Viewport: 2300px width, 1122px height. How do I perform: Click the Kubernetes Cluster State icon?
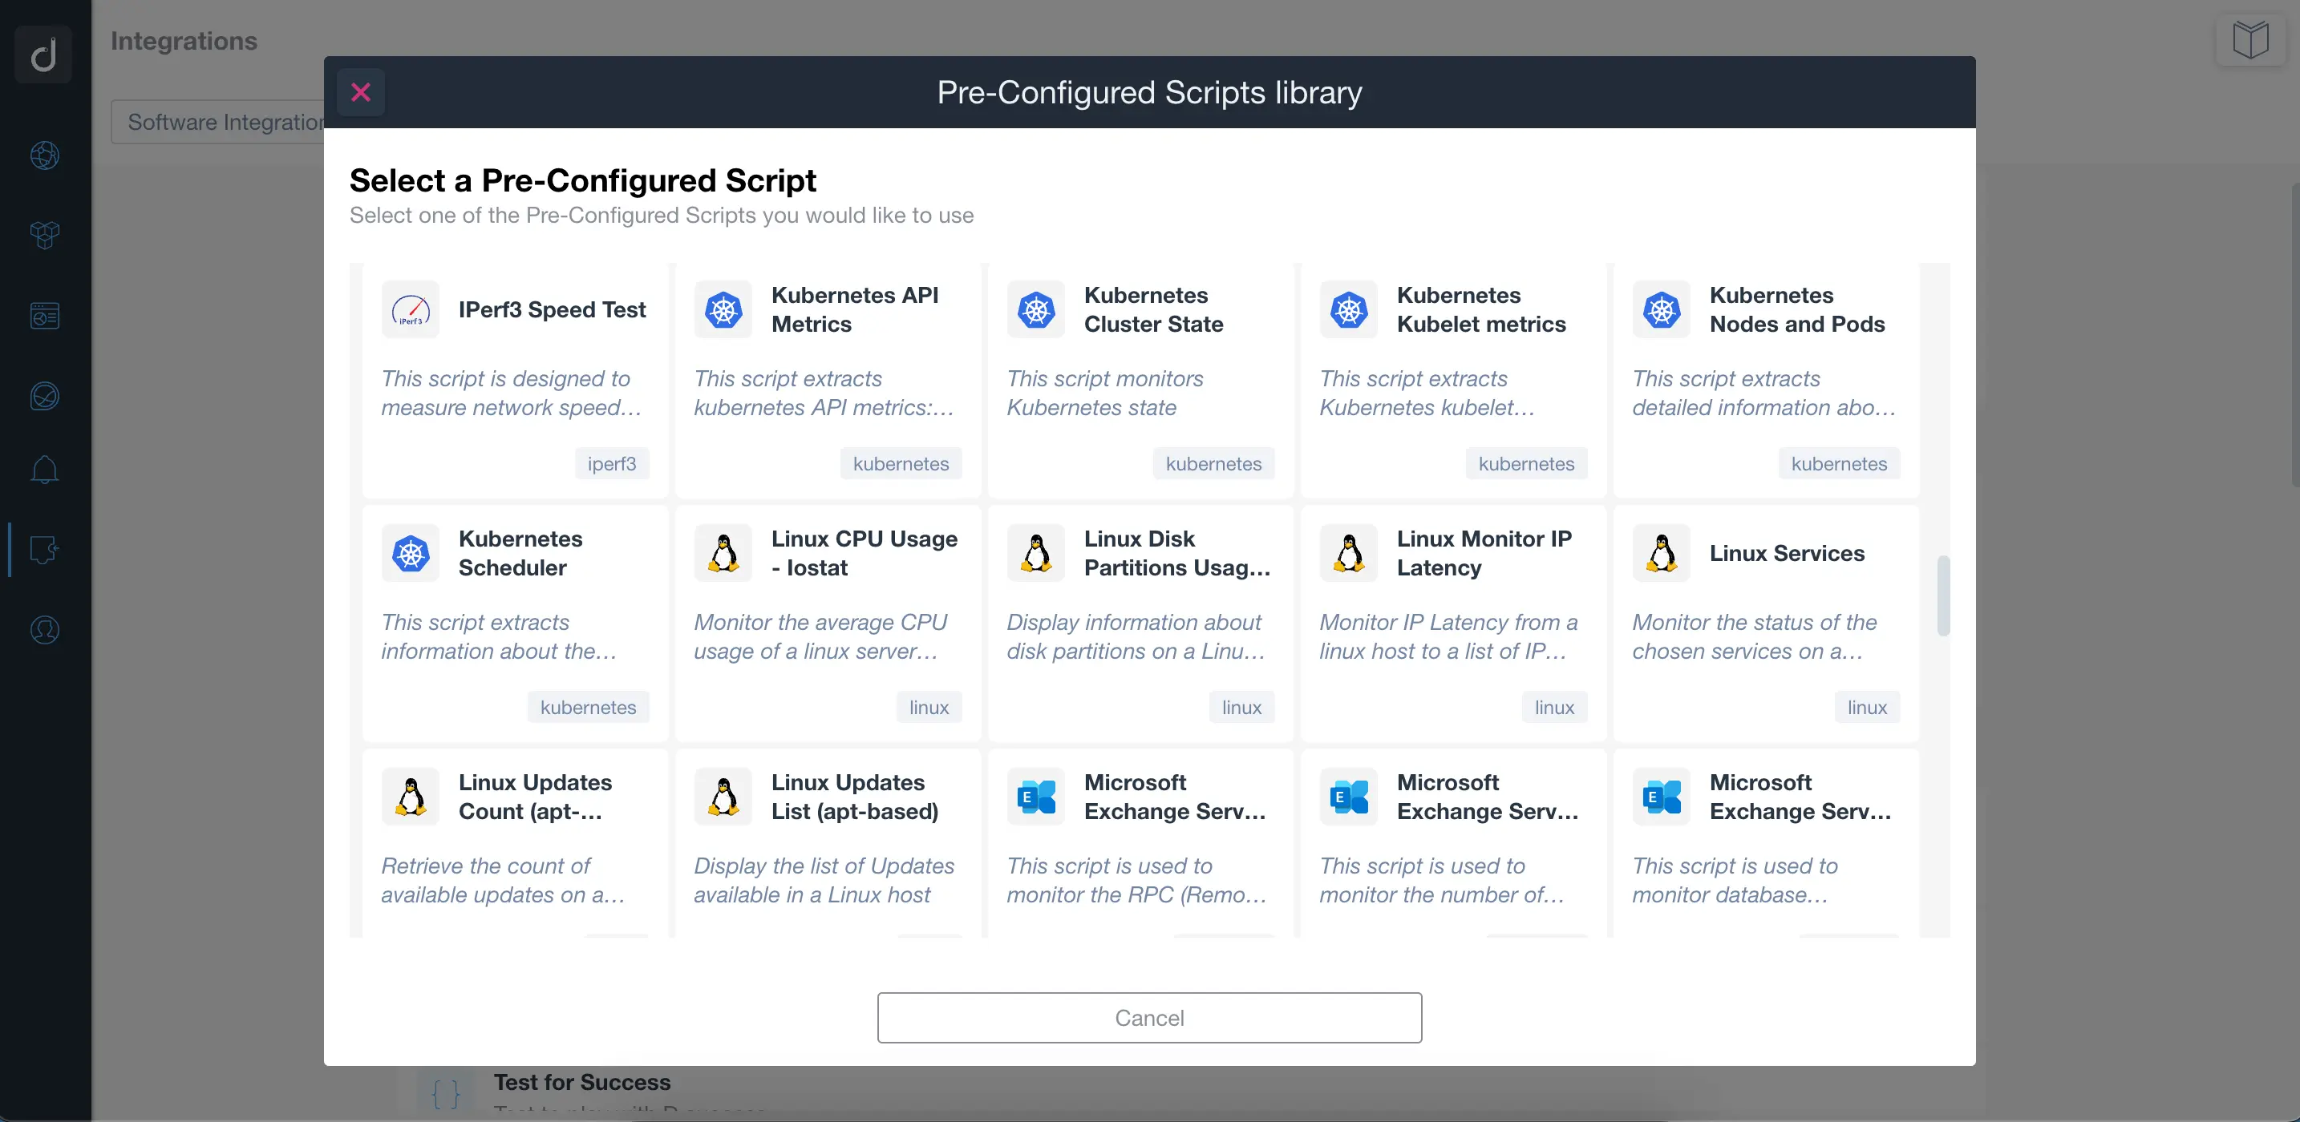coord(1035,309)
